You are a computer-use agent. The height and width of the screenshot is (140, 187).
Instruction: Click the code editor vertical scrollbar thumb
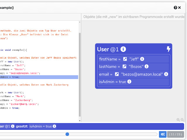80,75
